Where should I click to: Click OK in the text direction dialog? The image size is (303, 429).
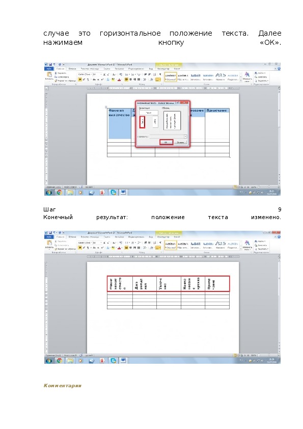166,142
